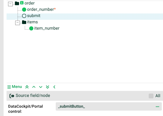The height and width of the screenshot is (116, 163).
Task: Move node up with single up chevron
Action: pos(34,87)
